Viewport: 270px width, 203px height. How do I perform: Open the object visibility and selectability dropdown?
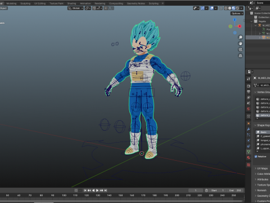(196, 8)
